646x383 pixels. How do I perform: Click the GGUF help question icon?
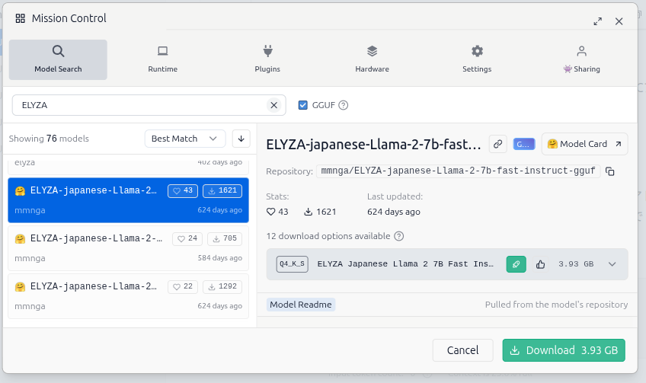coord(344,105)
